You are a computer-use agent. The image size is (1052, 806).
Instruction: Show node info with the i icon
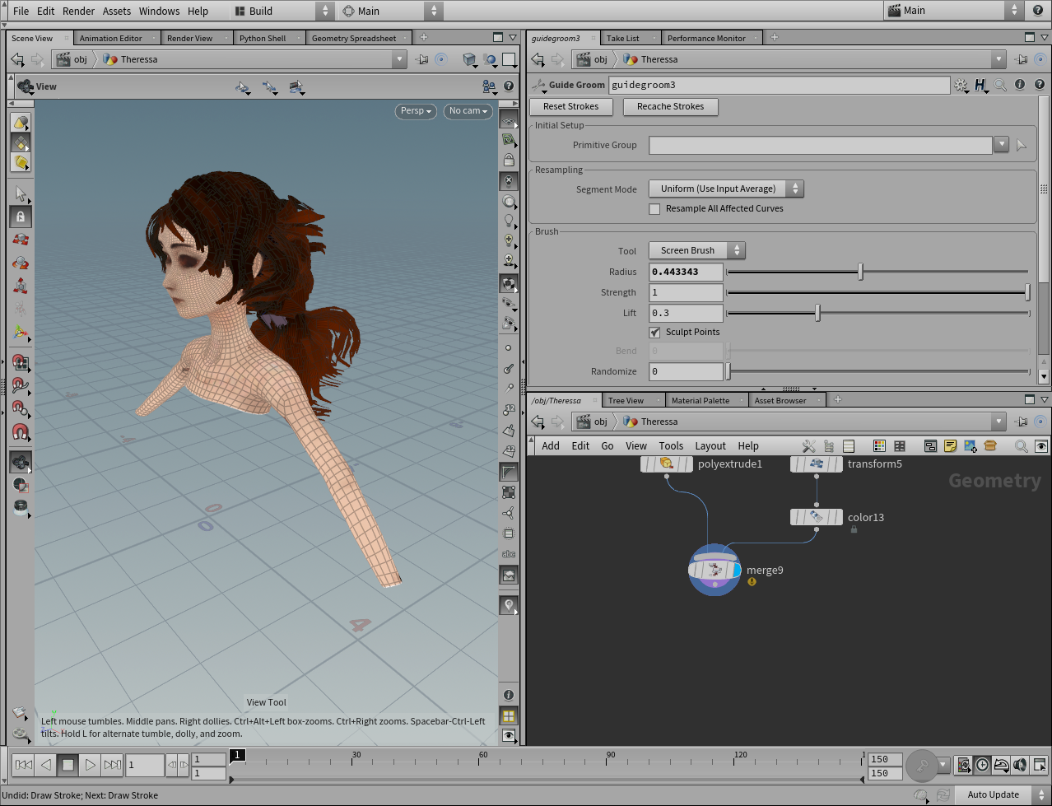(1020, 85)
